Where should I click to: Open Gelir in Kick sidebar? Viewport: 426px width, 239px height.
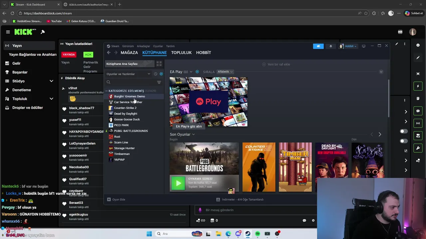[16, 63]
